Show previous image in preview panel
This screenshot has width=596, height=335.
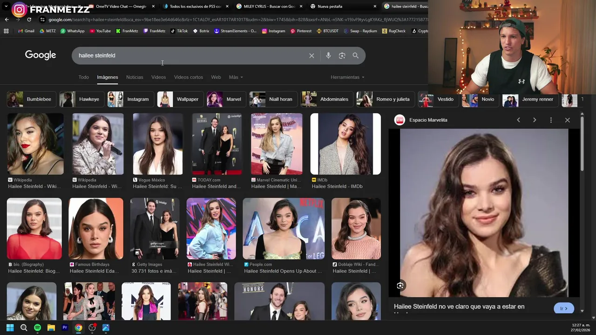[518, 120]
